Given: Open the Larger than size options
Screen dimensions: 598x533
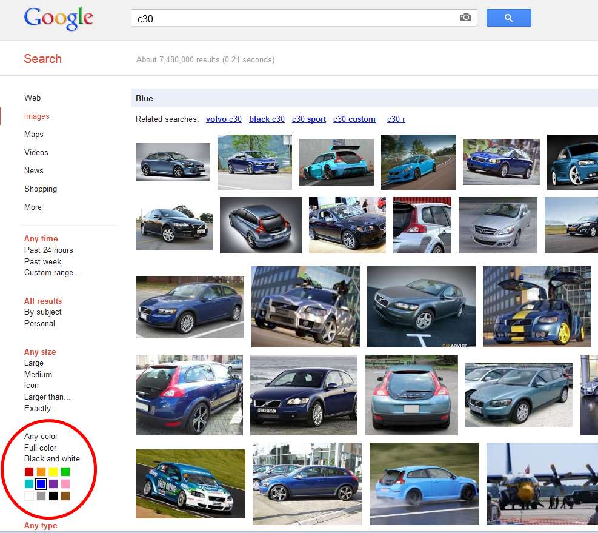Looking at the screenshot, I should (x=47, y=397).
